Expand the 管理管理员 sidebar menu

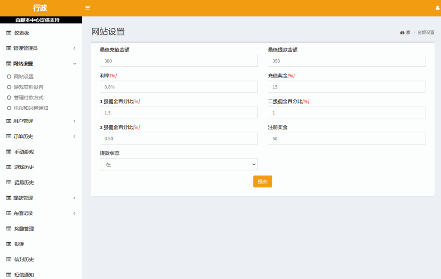pos(41,48)
